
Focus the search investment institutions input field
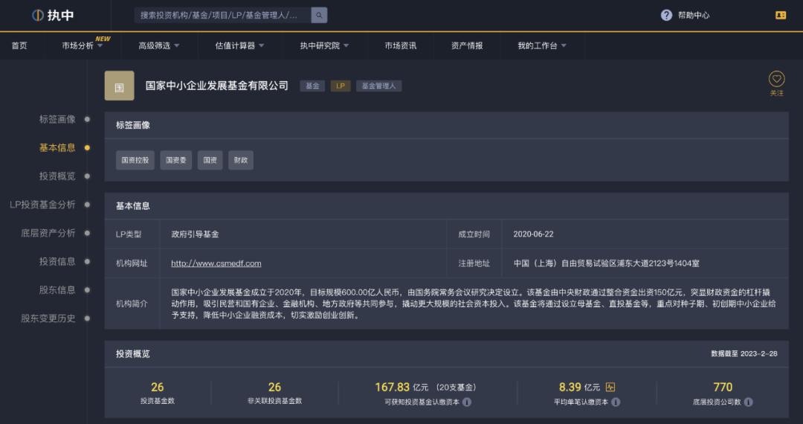(223, 16)
